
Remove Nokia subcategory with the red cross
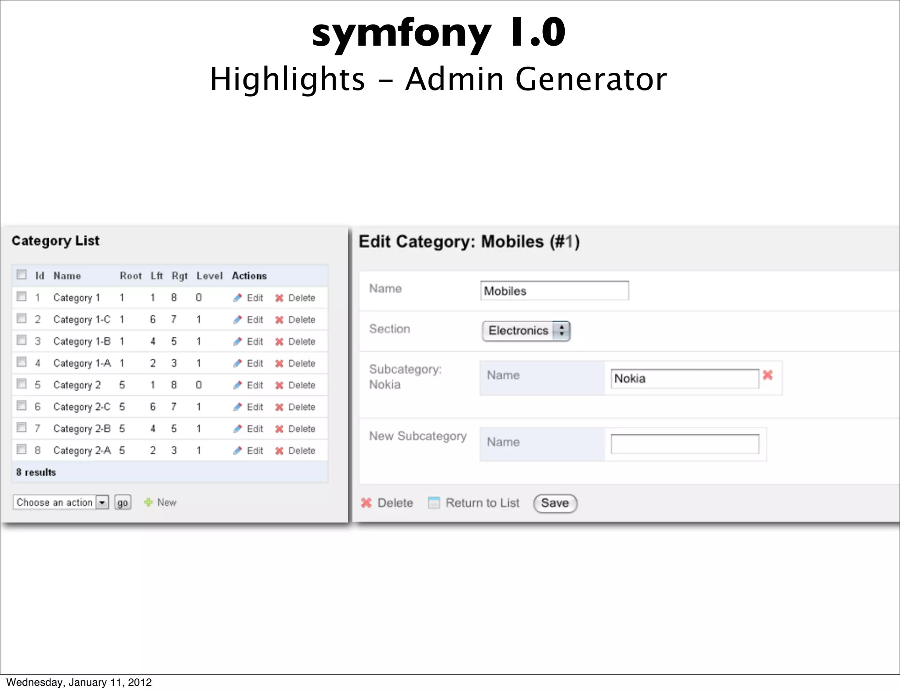[x=768, y=375]
